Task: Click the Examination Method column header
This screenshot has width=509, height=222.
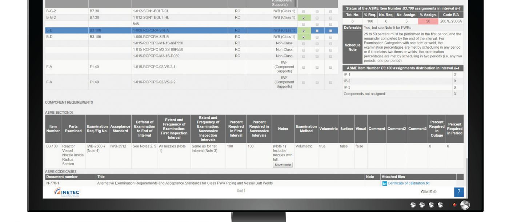Action: (x=306, y=129)
